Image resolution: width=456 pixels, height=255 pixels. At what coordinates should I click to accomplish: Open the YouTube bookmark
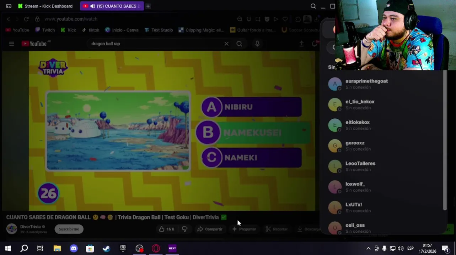[17, 30]
